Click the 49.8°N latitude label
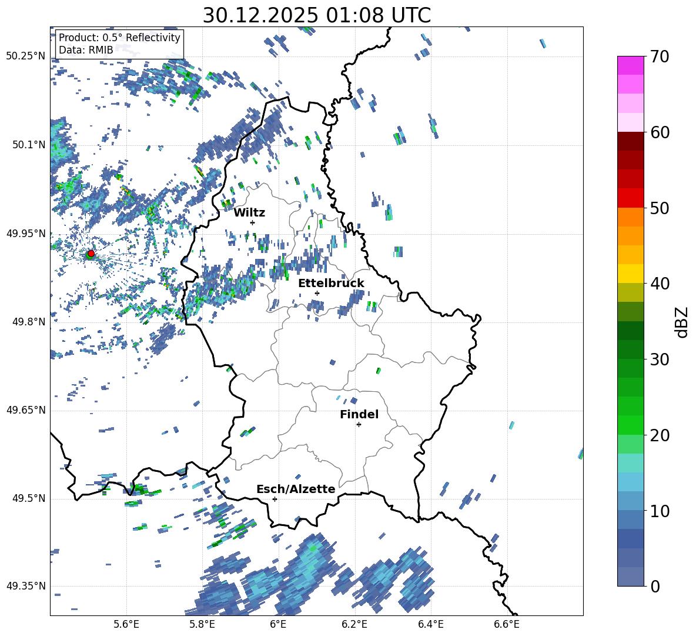Viewport: 696px width, 636px height. (x=29, y=322)
